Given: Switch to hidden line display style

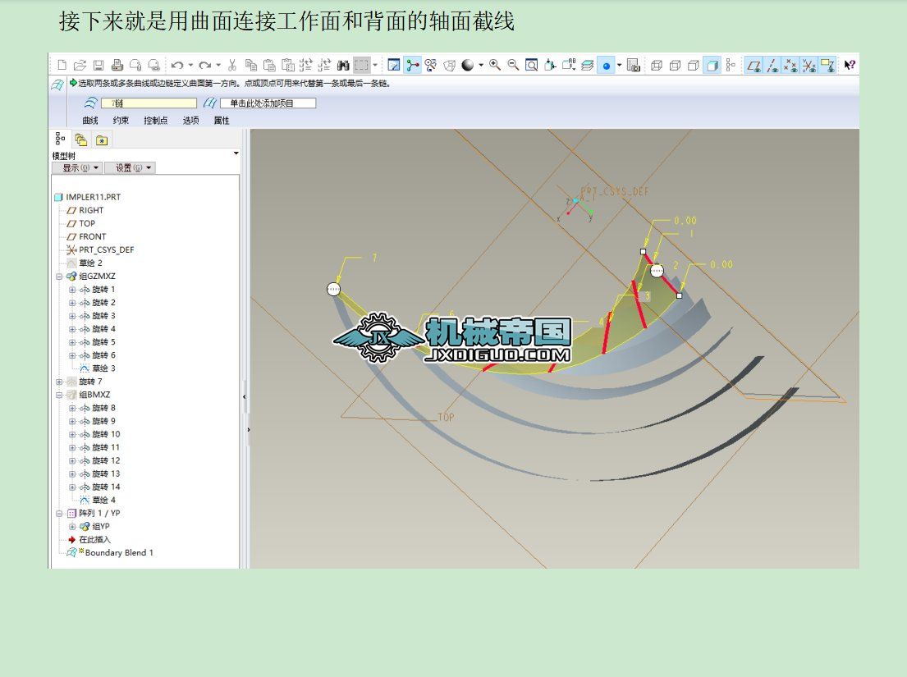Looking at the screenshot, I should click(x=675, y=66).
